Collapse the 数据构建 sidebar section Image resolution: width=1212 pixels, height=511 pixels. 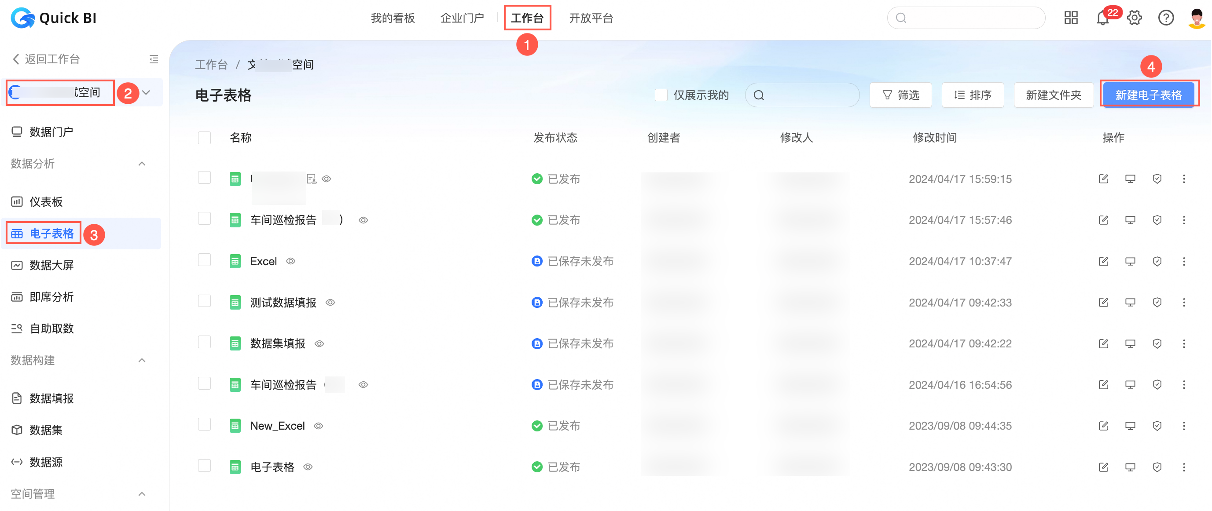pyautogui.click(x=142, y=360)
